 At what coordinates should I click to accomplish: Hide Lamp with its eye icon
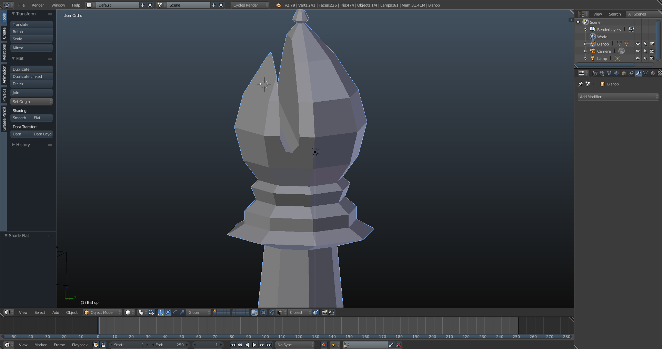point(638,59)
